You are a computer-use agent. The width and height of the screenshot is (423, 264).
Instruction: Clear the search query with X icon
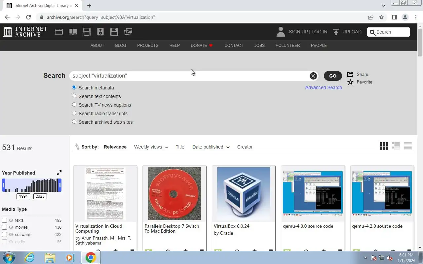point(313,76)
